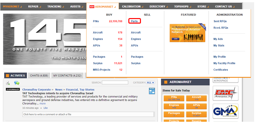Open My Ads link
The image size is (258, 124).
(218, 39)
